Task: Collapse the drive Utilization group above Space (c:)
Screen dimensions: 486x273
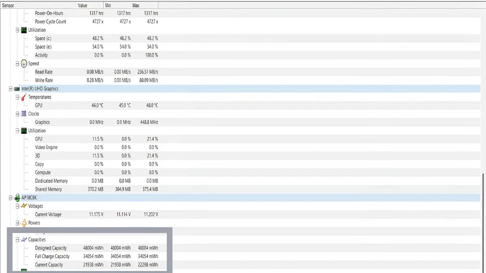Action: [x=17, y=30]
